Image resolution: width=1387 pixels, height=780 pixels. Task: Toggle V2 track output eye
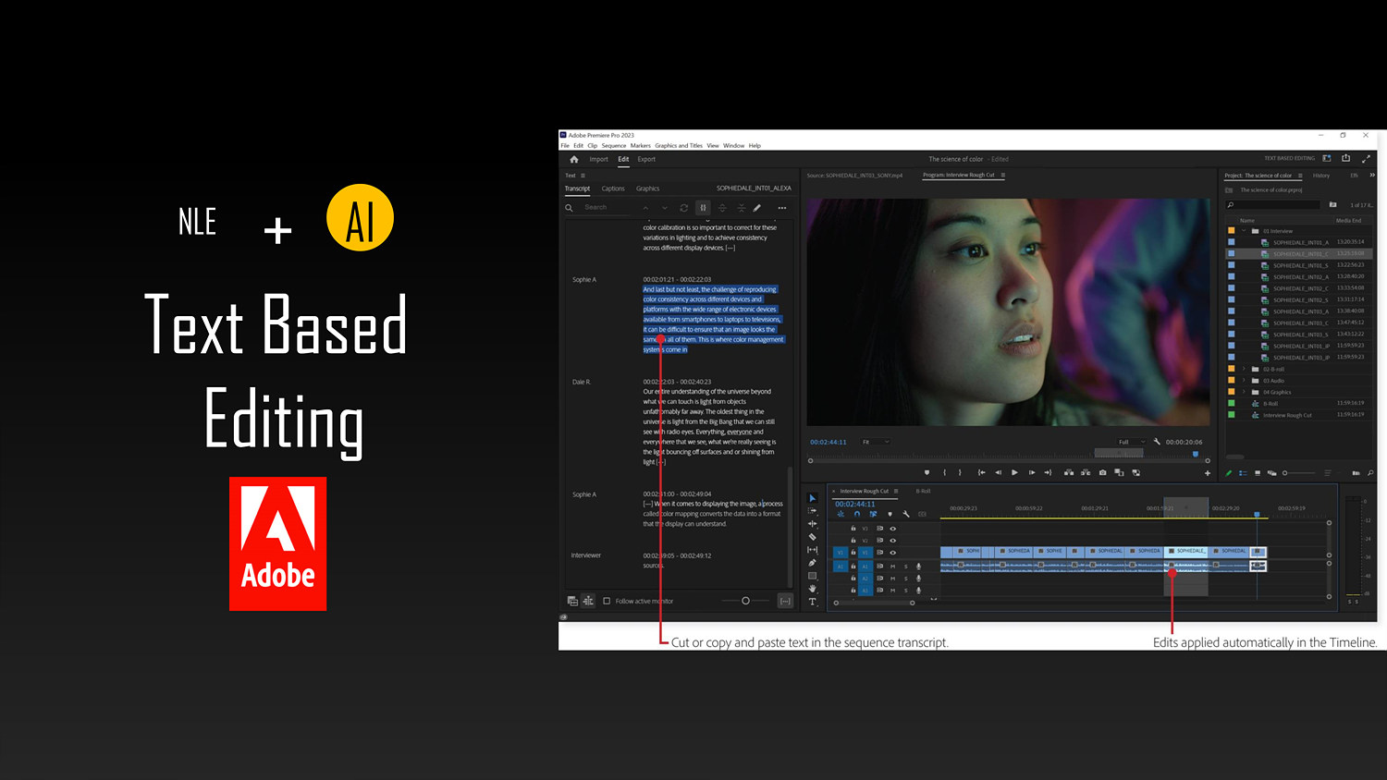pos(892,541)
